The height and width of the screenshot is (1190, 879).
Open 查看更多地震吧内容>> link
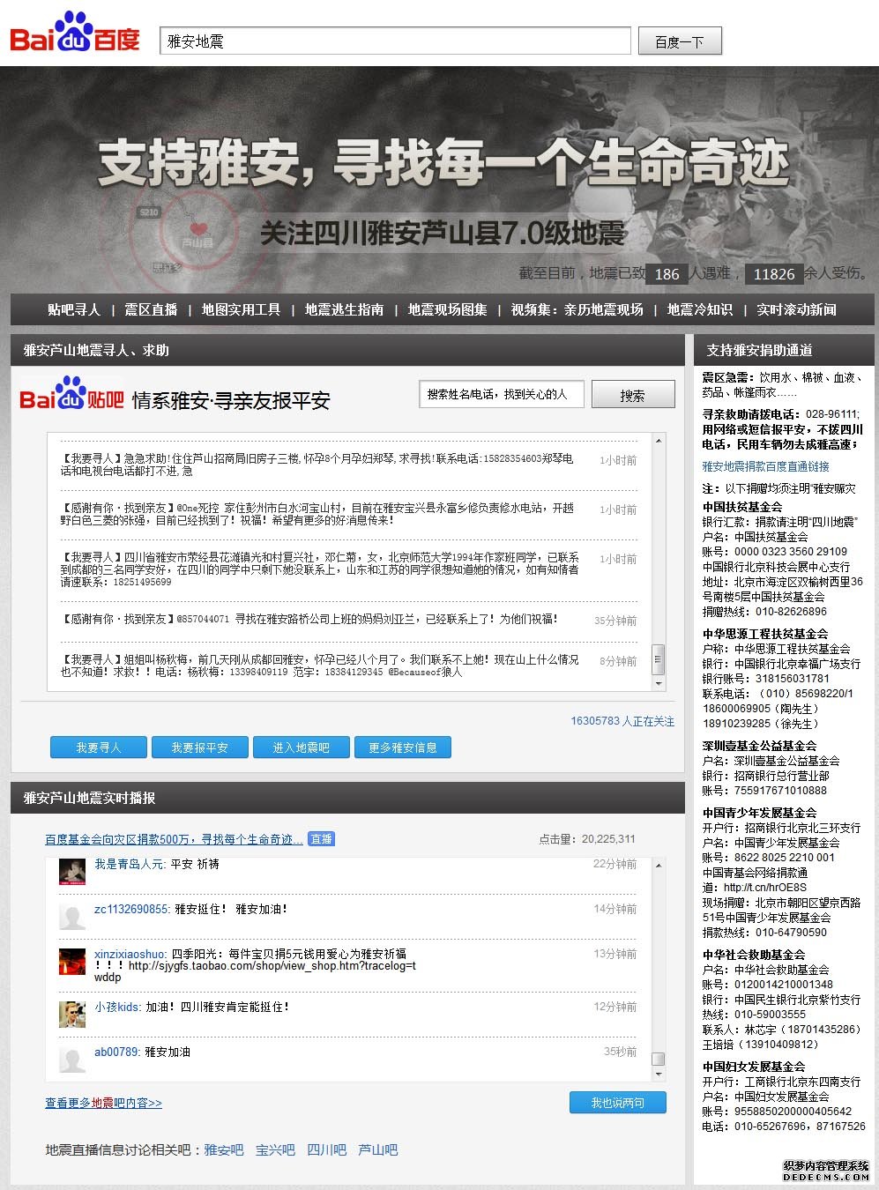click(x=103, y=1103)
